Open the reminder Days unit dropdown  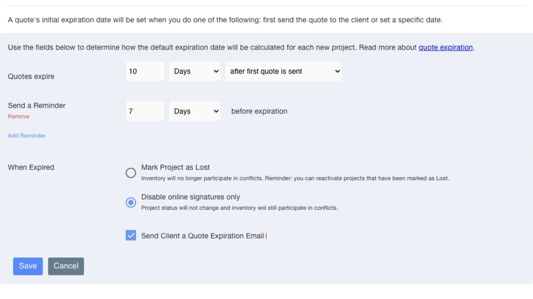(195, 111)
